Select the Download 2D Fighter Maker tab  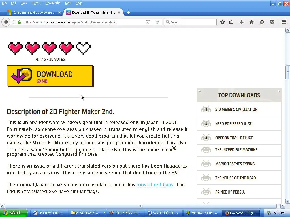[93, 12]
